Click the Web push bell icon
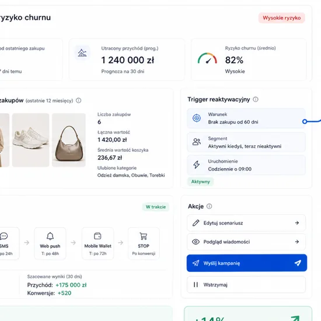The height and width of the screenshot is (321, 321). [50, 236]
